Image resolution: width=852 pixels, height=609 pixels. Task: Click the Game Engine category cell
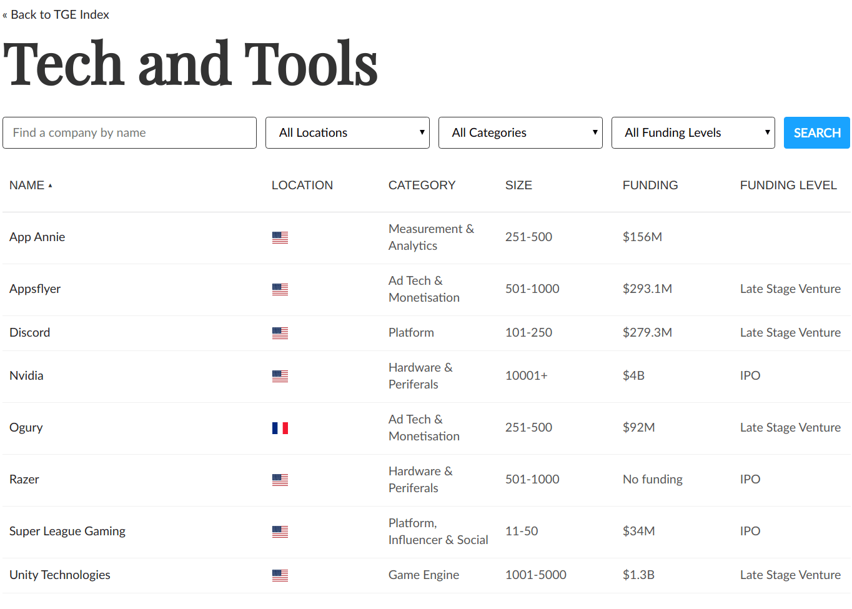(x=424, y=575)
